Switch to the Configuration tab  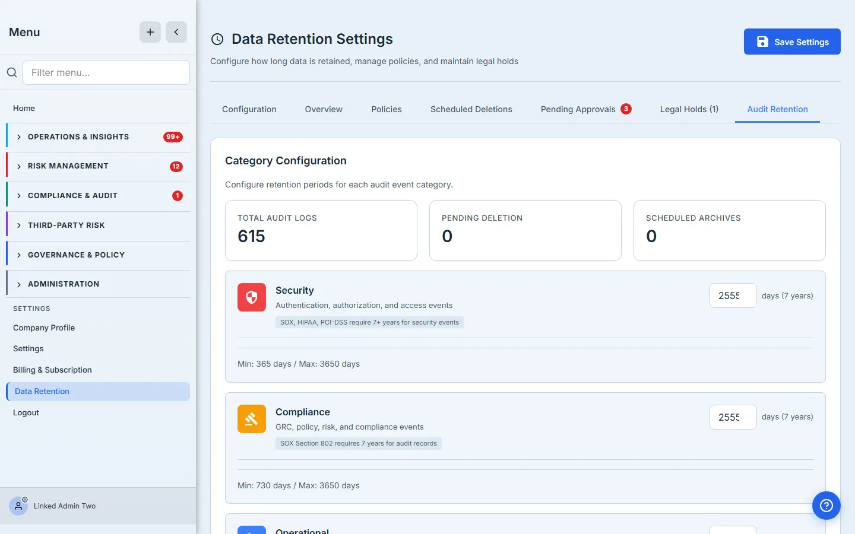click(x=249, y=109)
